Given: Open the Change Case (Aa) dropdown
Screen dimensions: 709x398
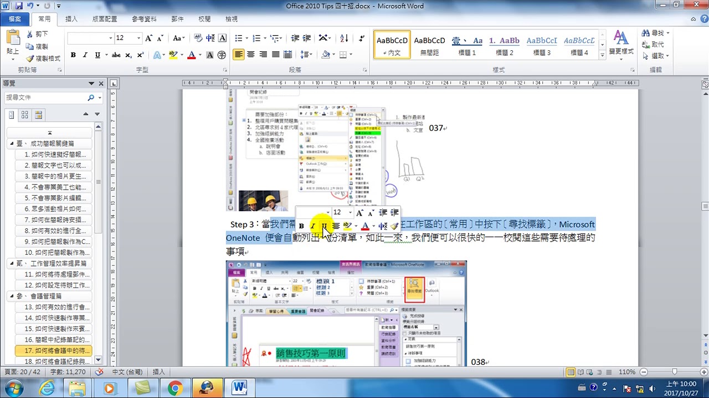Looking at the screenshot, I should (178, 38).
